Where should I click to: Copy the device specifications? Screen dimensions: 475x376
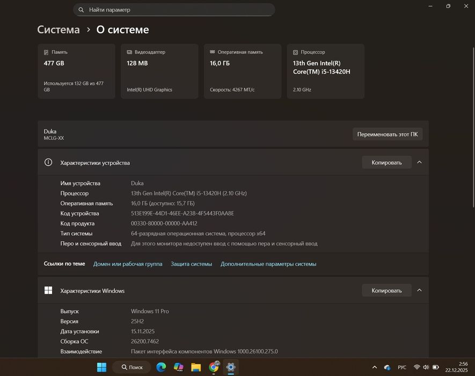pyautogui.click(x=386, y=162)
